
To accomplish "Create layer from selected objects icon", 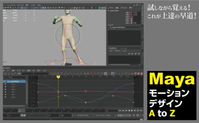I will (139, 54).
